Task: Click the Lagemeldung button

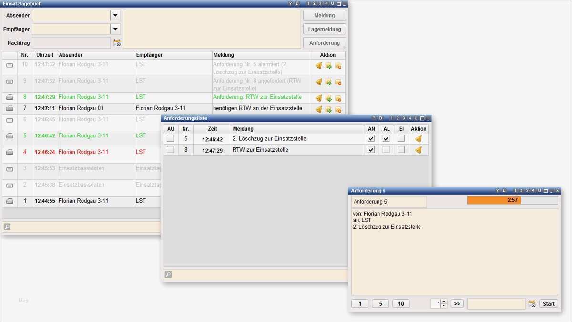Action: (325, 29)
